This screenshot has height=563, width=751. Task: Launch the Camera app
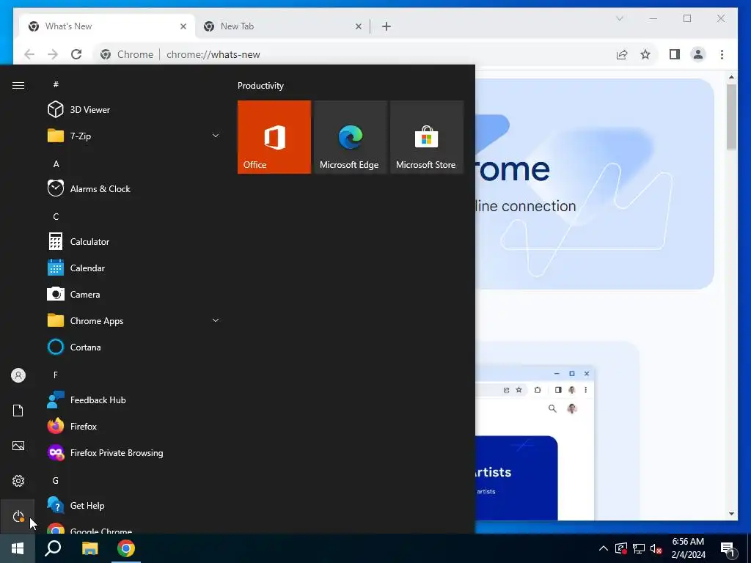click(x=134, y=295)
